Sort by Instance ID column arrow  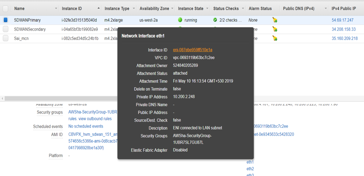click(99, 9)
